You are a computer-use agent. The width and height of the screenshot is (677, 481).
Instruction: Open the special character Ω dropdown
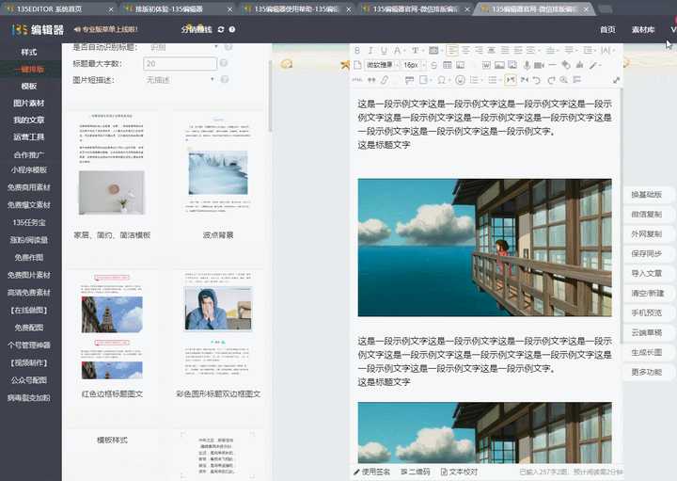(449, 80)
